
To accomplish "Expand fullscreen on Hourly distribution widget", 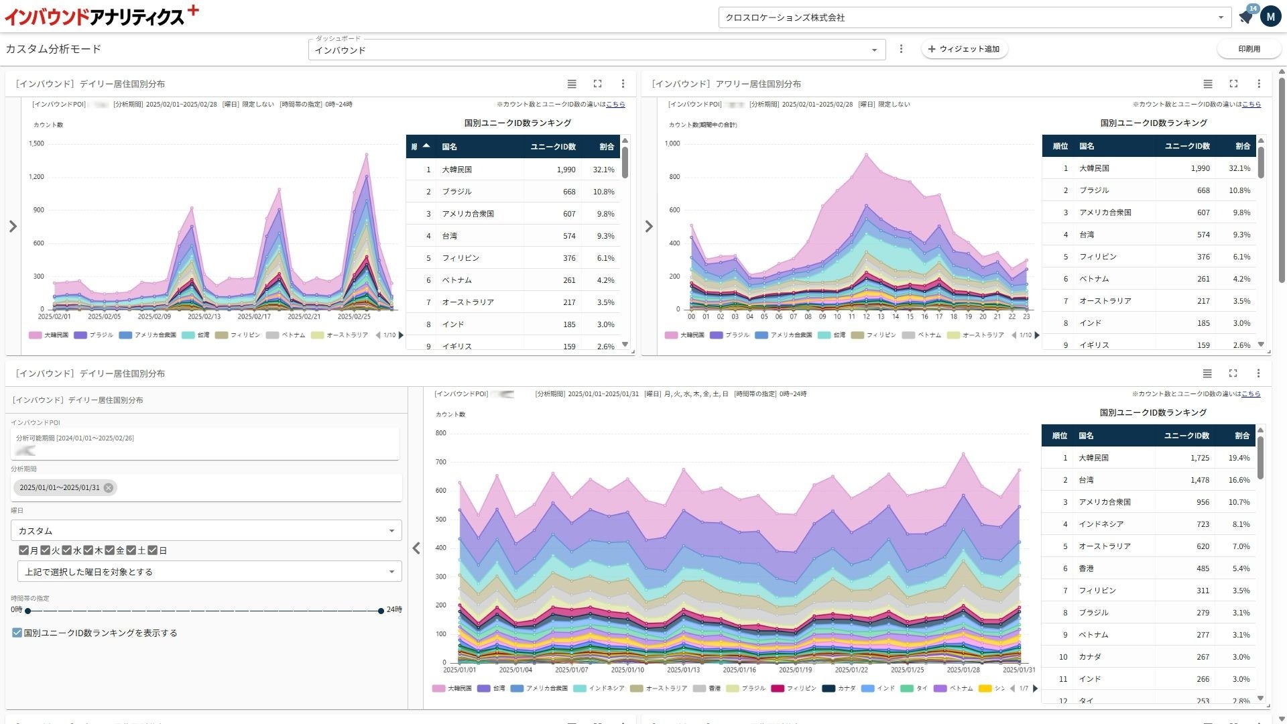I will 1233,84.
